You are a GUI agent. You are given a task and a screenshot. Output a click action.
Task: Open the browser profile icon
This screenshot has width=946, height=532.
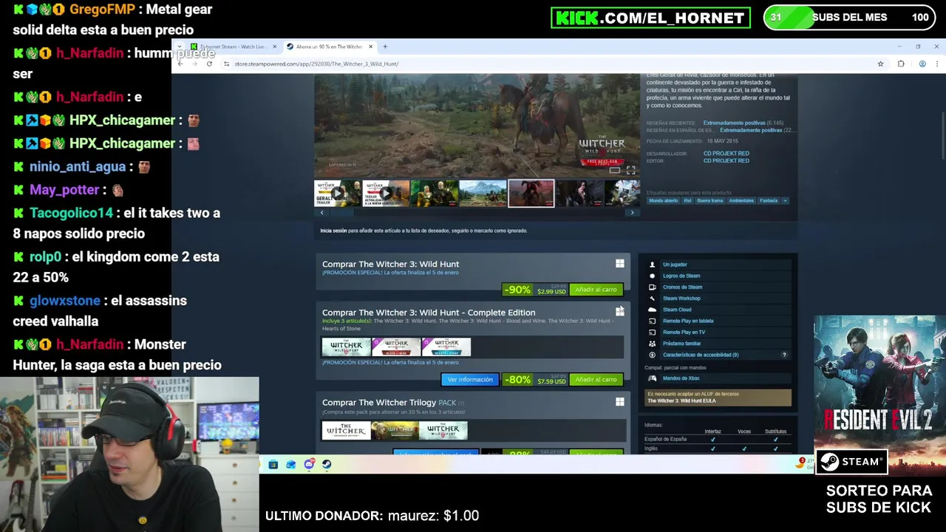point(922,64)
